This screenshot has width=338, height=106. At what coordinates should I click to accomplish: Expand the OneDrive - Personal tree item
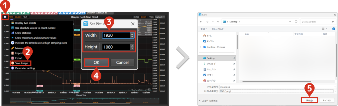(200, 47)
